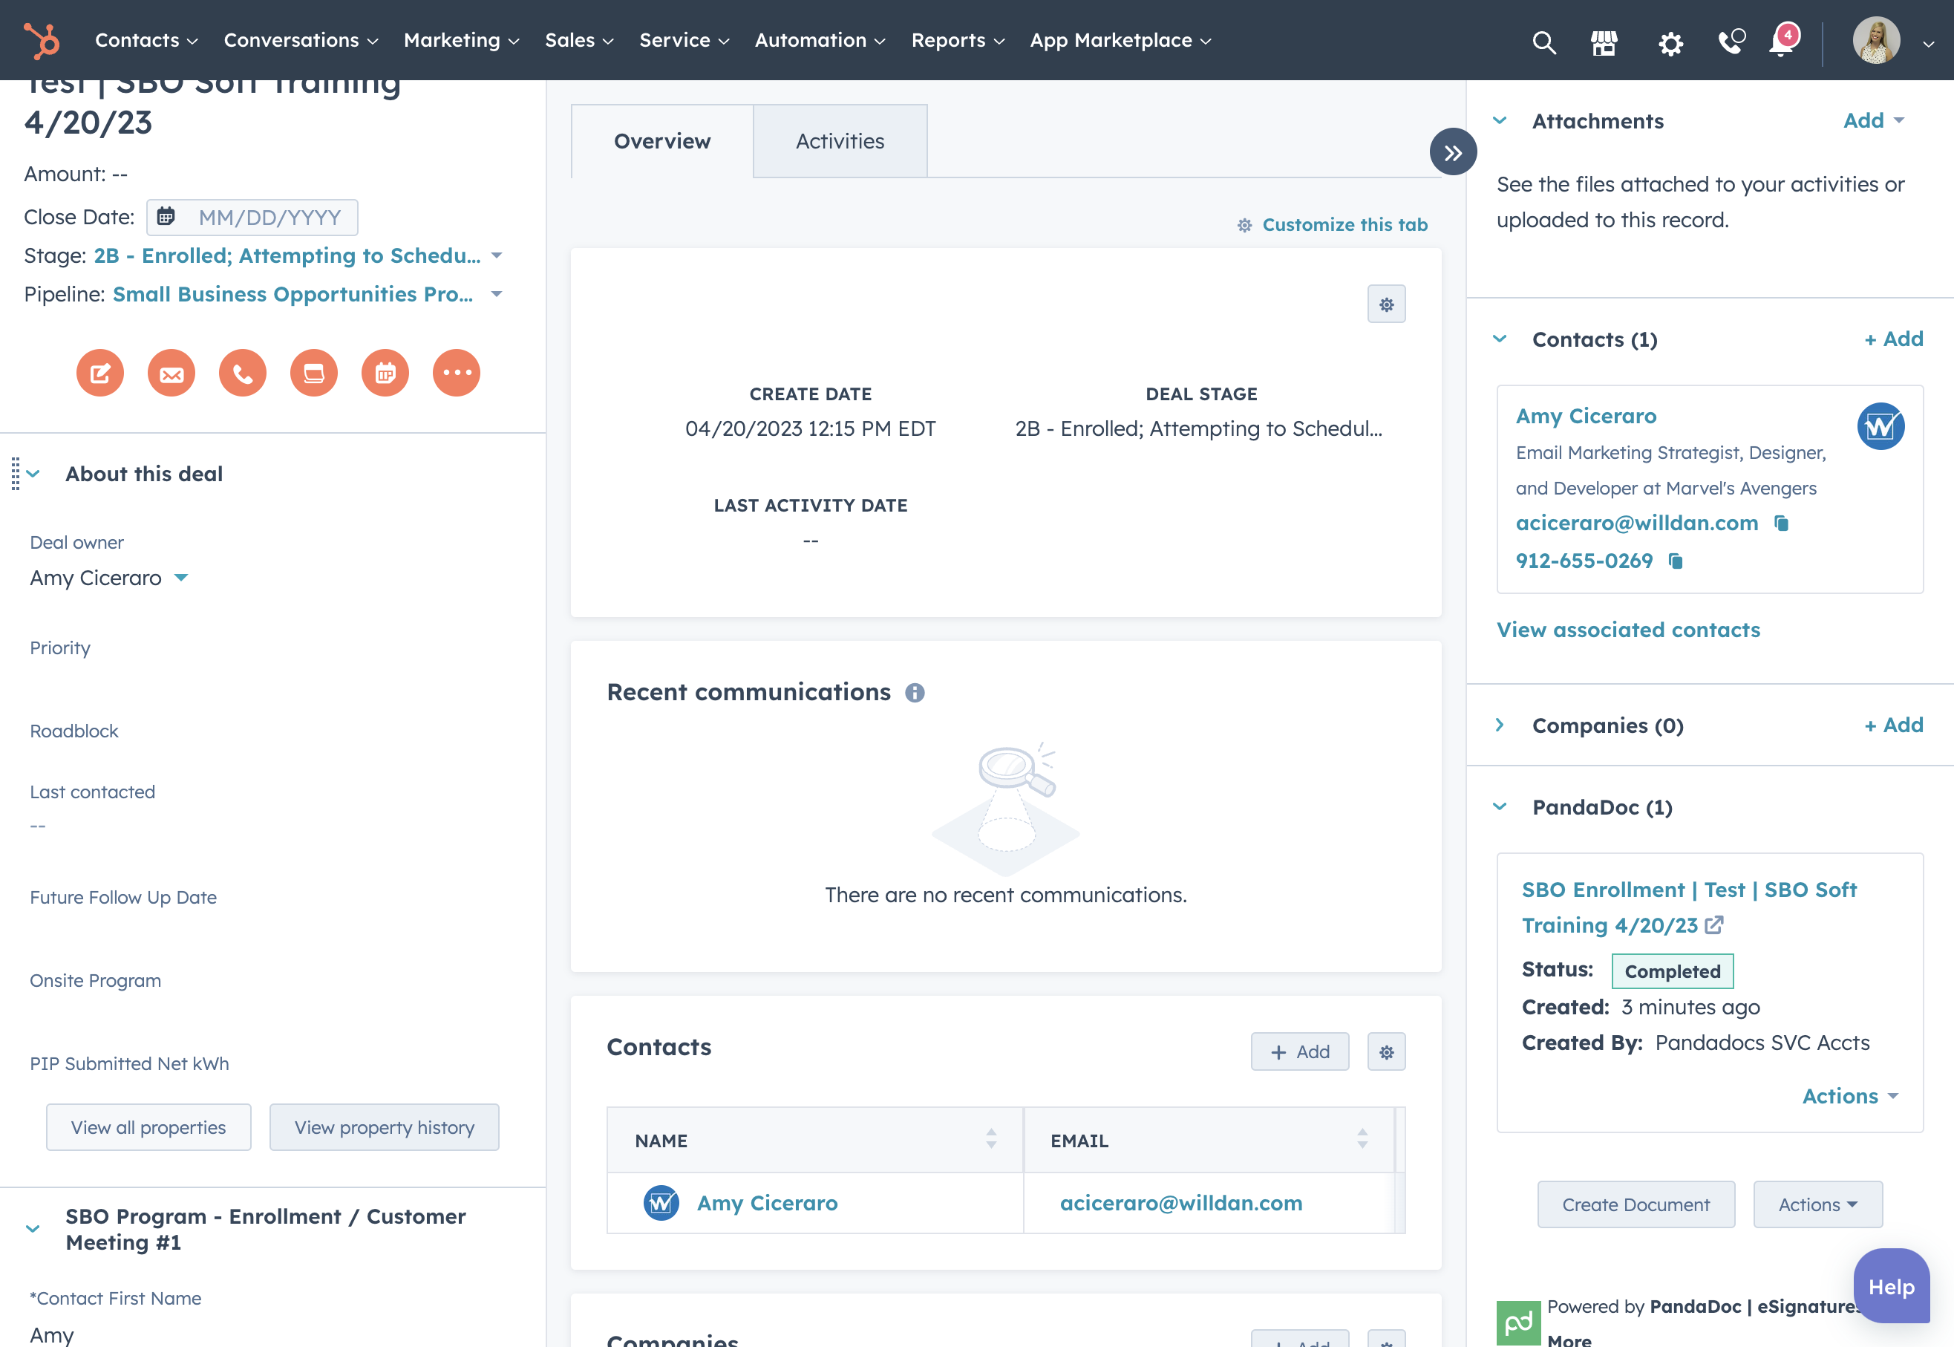
Task: Open the Help chat button
Action: (1891, 1286)
